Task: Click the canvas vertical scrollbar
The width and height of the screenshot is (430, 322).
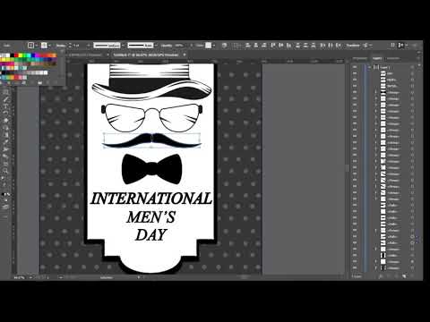Action: pos(348,168)
